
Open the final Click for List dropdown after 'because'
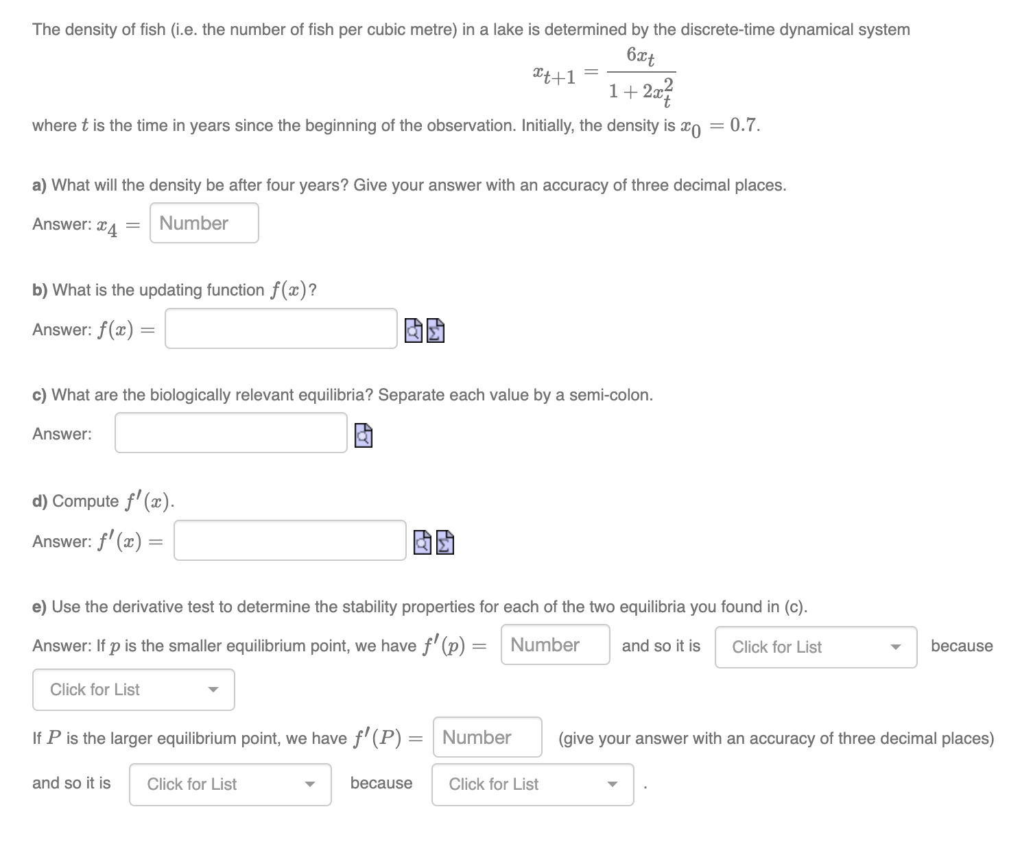tap(532, 784)
